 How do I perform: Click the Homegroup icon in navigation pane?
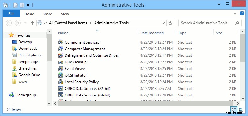[11, 95]
